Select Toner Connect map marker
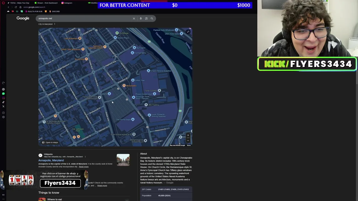The width and height of the screenshot is (358, 201). pyautogui.click(x=159, y=90)
